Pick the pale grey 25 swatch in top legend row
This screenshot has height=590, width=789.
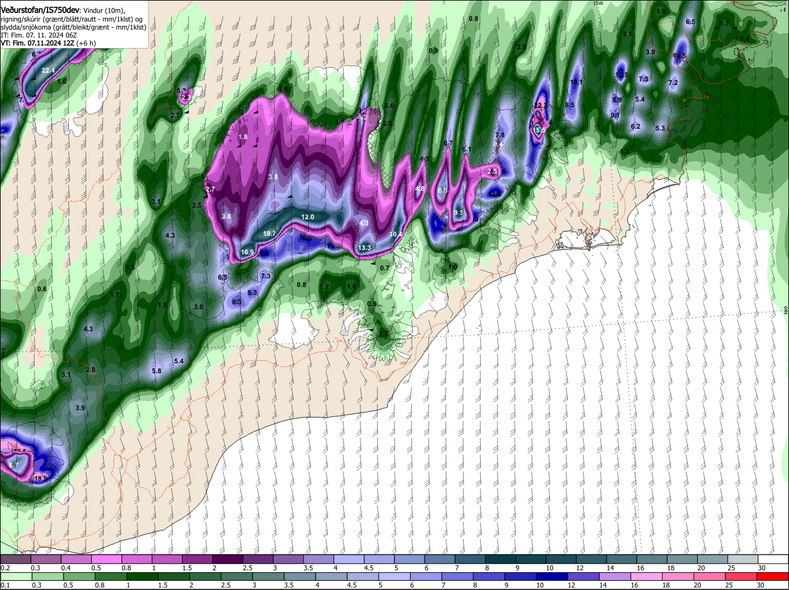[x=743, y=559]
